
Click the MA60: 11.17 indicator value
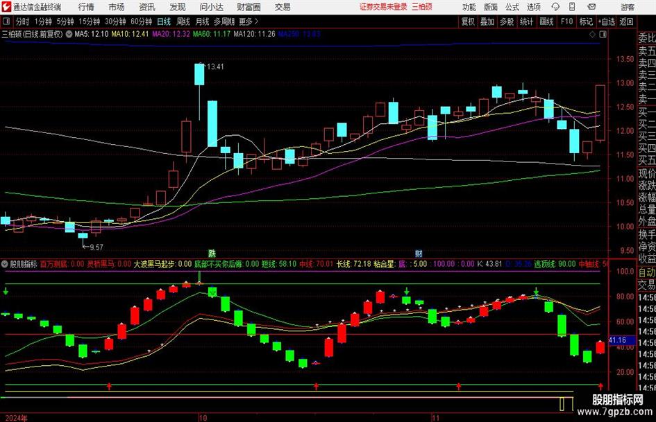[212, 34]
